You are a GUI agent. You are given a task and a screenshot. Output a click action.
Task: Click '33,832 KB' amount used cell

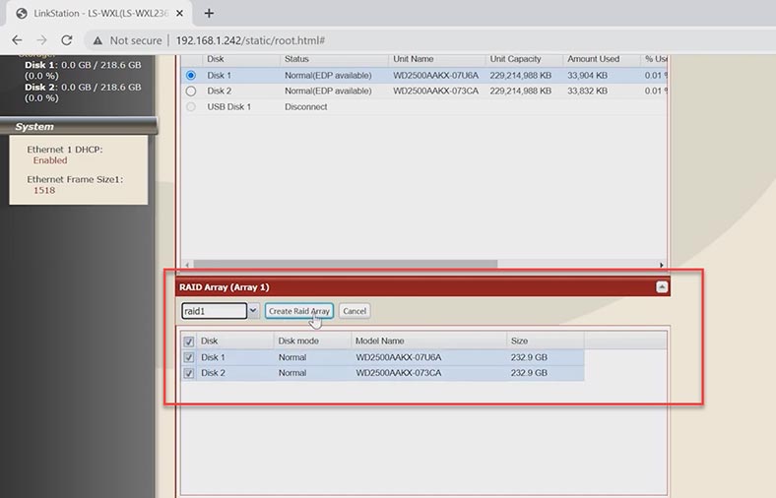coord(588,91)
